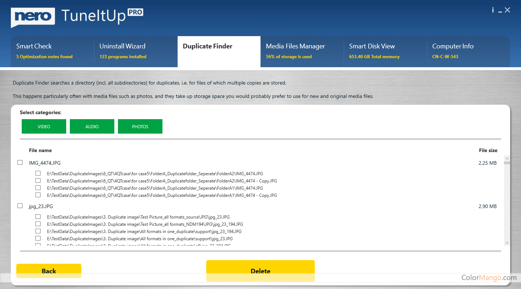Image resolution: width=521 pixels, height=289 pixels.
Task: Minimize the TuneItUp window
Action: pyautogui.click(x=500, y=11)
